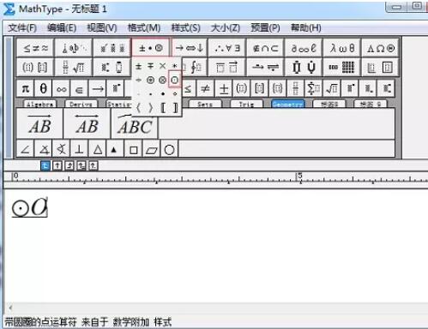Insert square brackets template from small bar

click(259, 89)
